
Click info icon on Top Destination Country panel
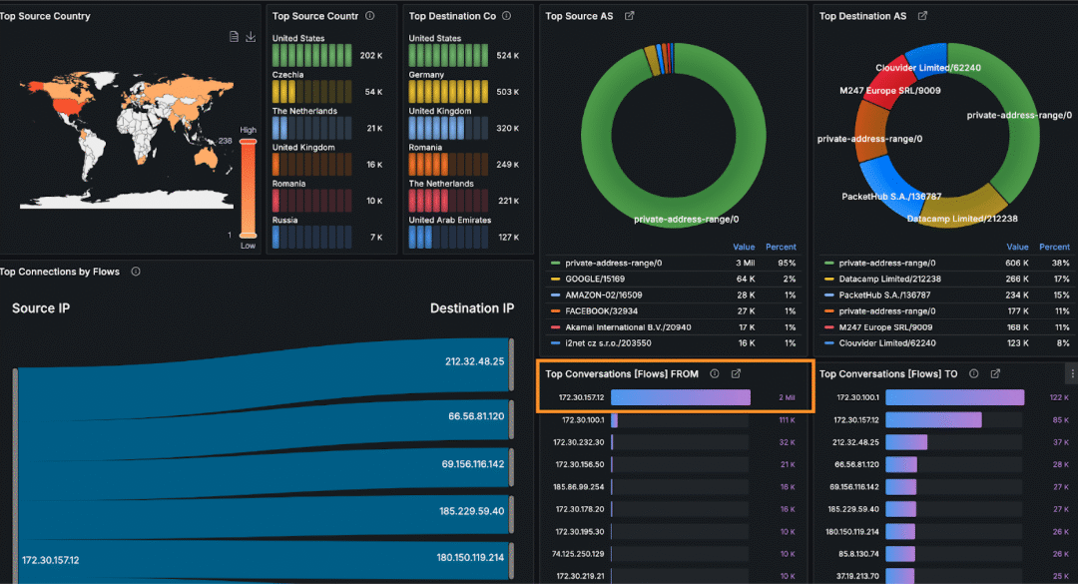pos(507,16)
